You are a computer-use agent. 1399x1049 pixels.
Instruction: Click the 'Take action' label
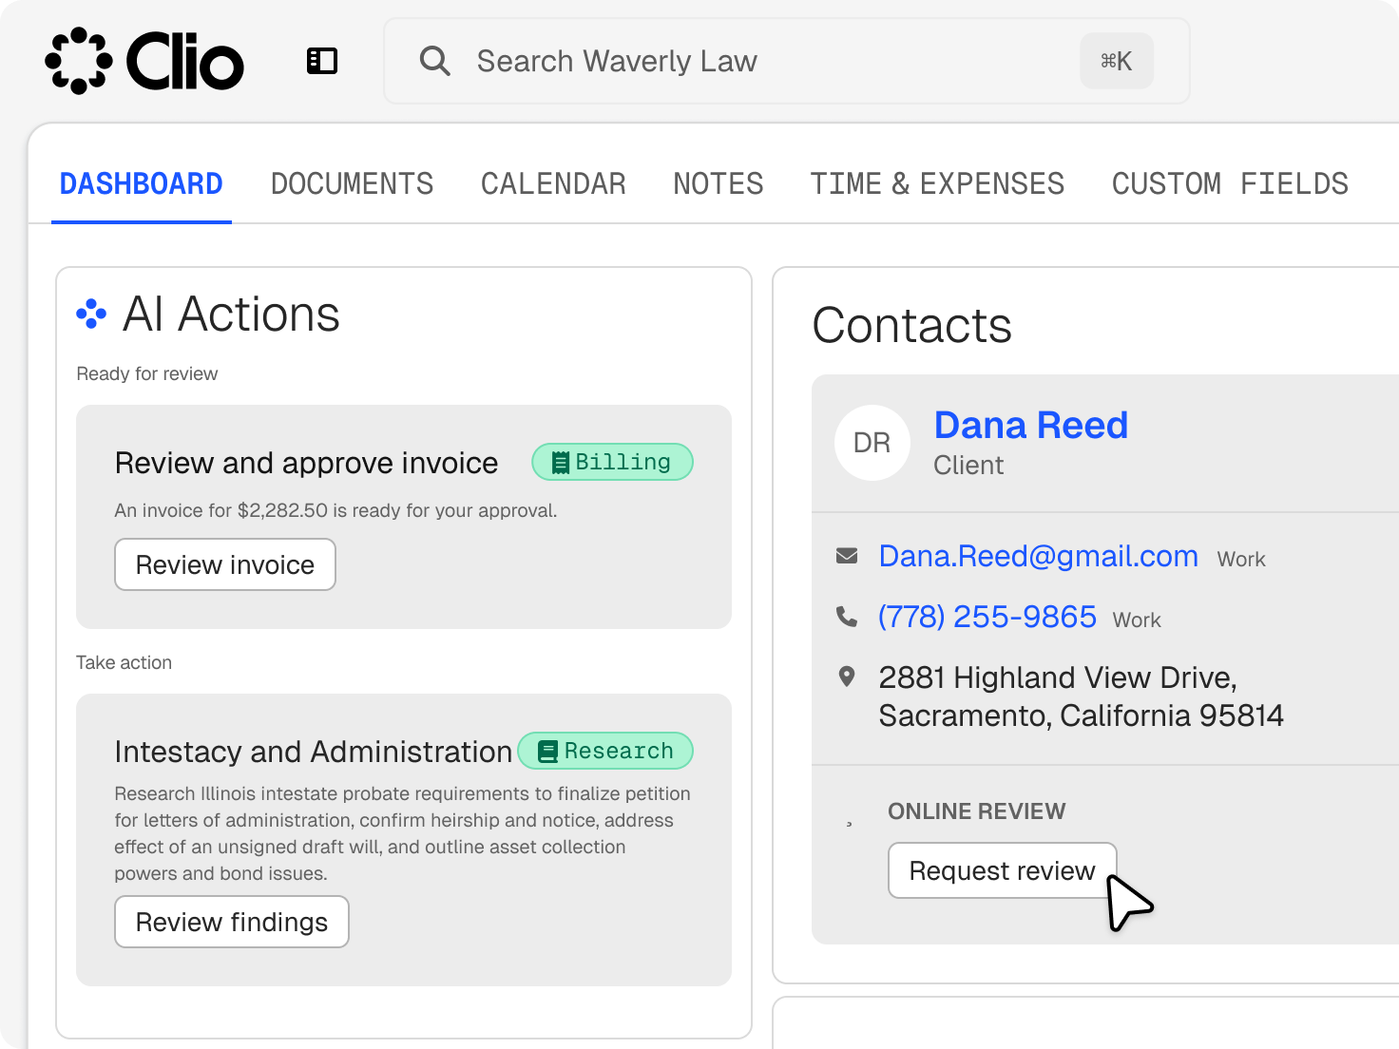click(125, 662)
